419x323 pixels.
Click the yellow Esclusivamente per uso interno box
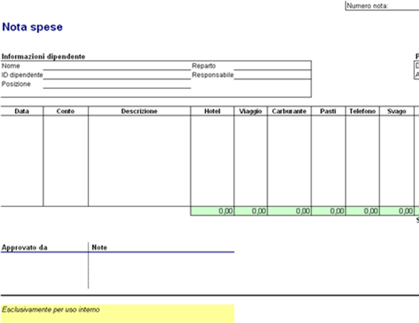coord(118,313)
